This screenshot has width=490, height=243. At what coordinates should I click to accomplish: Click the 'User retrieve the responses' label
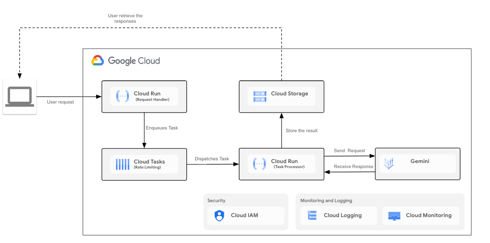[x=125, y=19]
